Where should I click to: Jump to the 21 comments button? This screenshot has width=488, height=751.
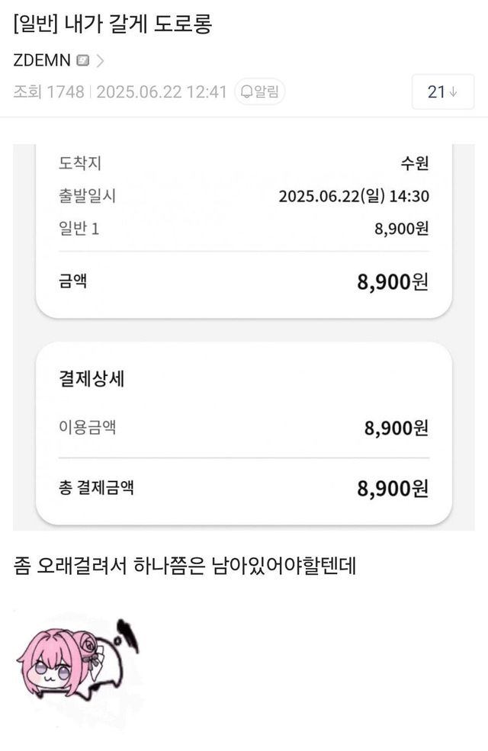pyautogui.click(x=442, y=92)
